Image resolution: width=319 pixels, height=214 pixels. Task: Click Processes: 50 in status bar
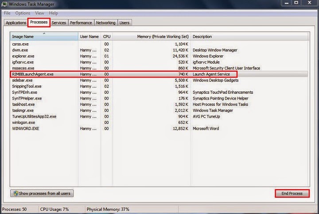click(14, 209)
